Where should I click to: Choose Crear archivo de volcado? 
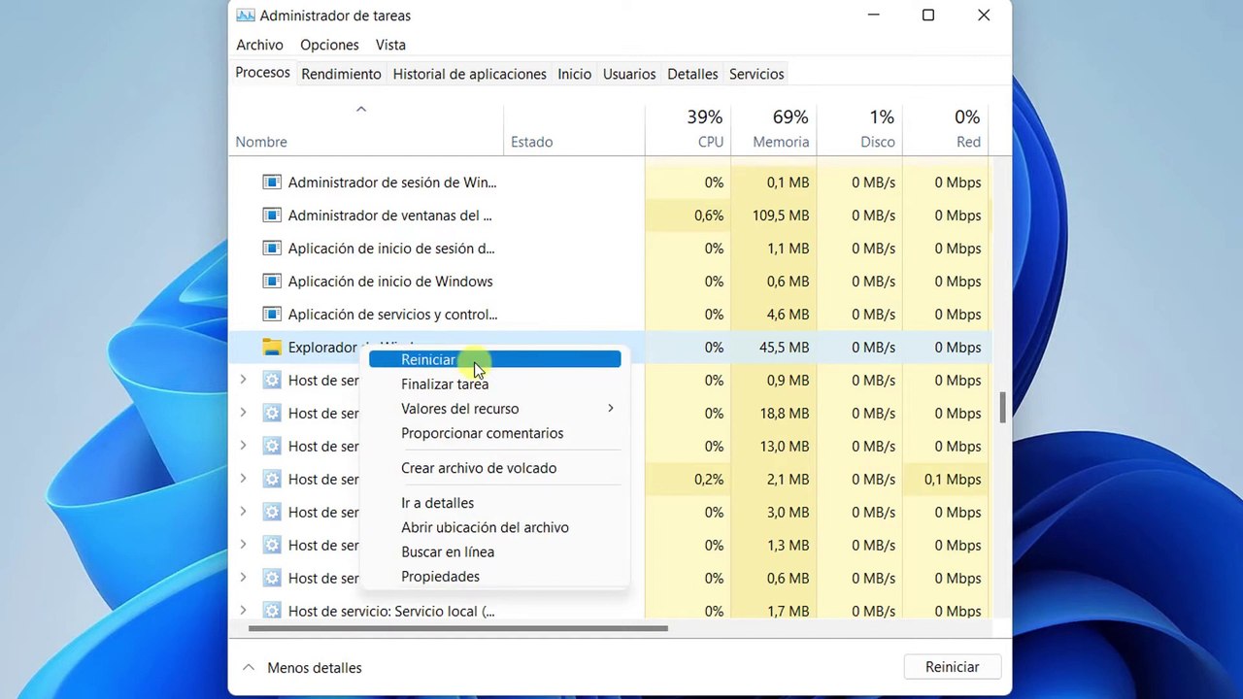tap(494, 468)
